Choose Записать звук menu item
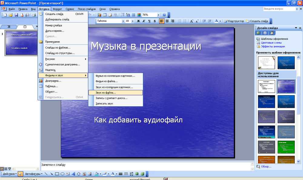This screenshot has height=180, width=303. click(115, 103)
